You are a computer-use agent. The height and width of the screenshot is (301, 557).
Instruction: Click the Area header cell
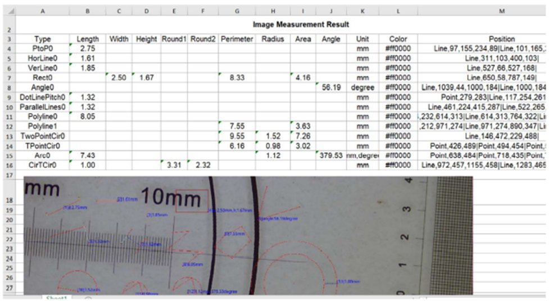click(x=303, y=39)
